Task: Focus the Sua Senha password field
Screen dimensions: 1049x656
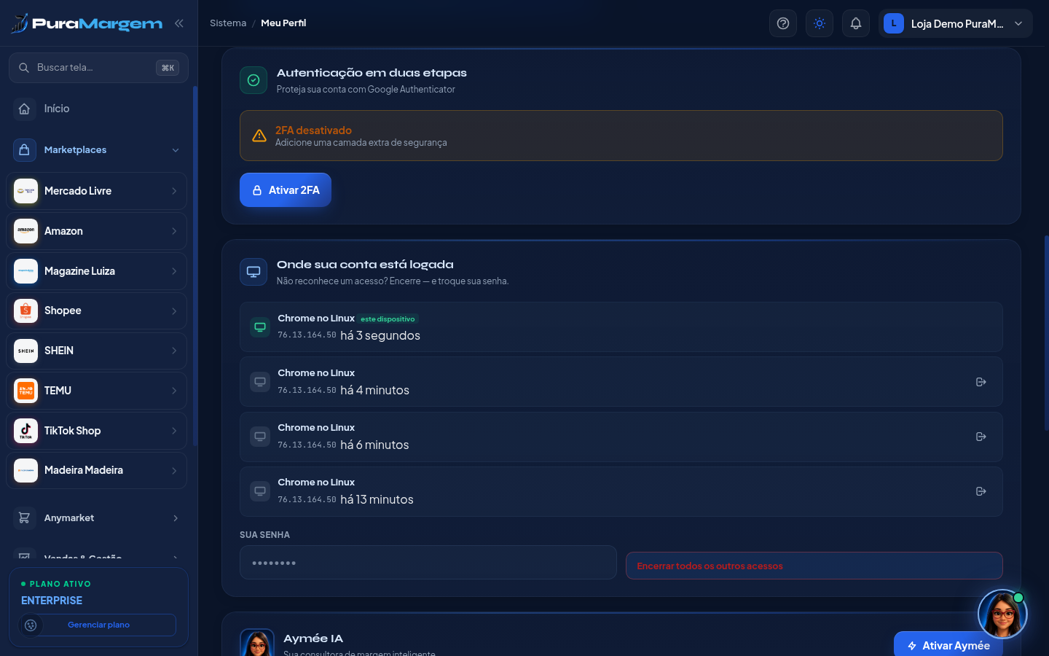Action: (428, 563)
